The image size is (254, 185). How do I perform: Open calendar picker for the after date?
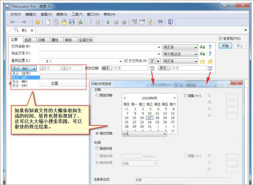152,68
